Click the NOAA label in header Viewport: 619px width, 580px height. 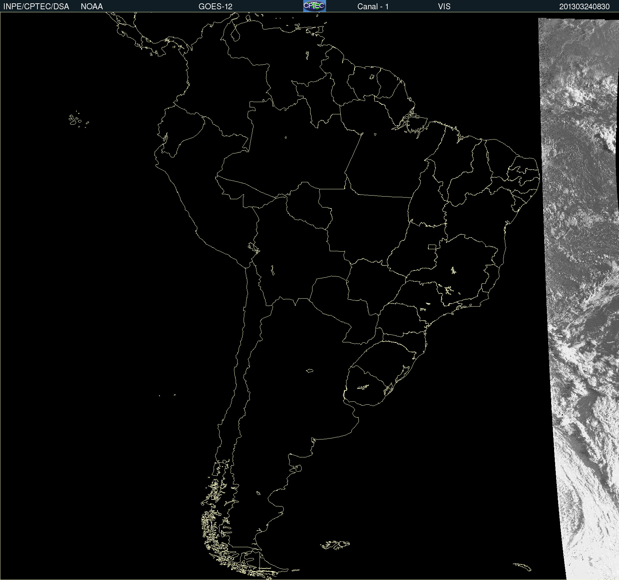[x=92, y=7]
